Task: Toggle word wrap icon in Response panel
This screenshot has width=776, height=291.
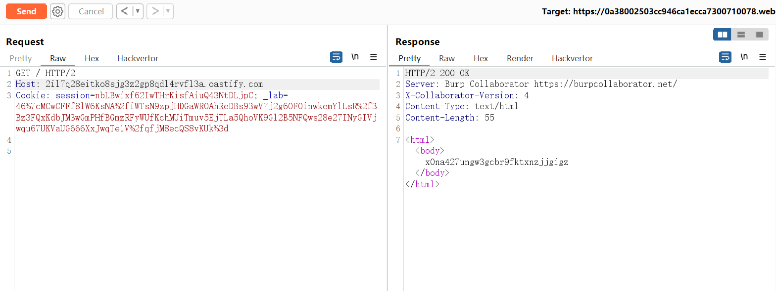Action: 725,57
